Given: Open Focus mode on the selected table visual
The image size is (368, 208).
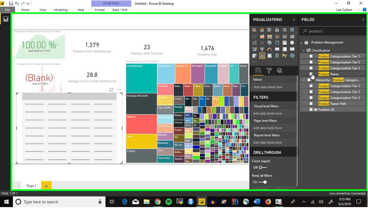Looking at the screenshot, I should pos(111,90).
